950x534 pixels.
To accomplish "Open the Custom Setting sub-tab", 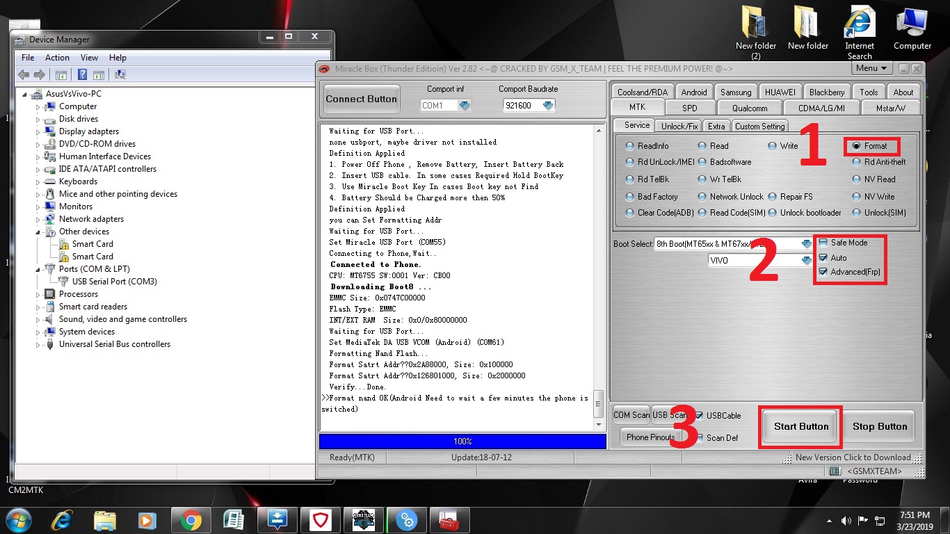I will 759,126.
